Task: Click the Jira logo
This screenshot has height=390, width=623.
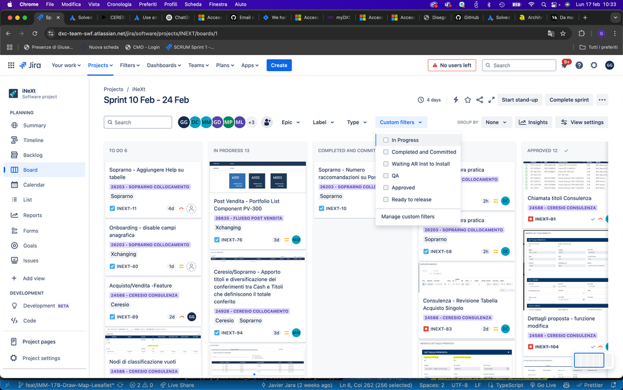Action: point(30,65)
